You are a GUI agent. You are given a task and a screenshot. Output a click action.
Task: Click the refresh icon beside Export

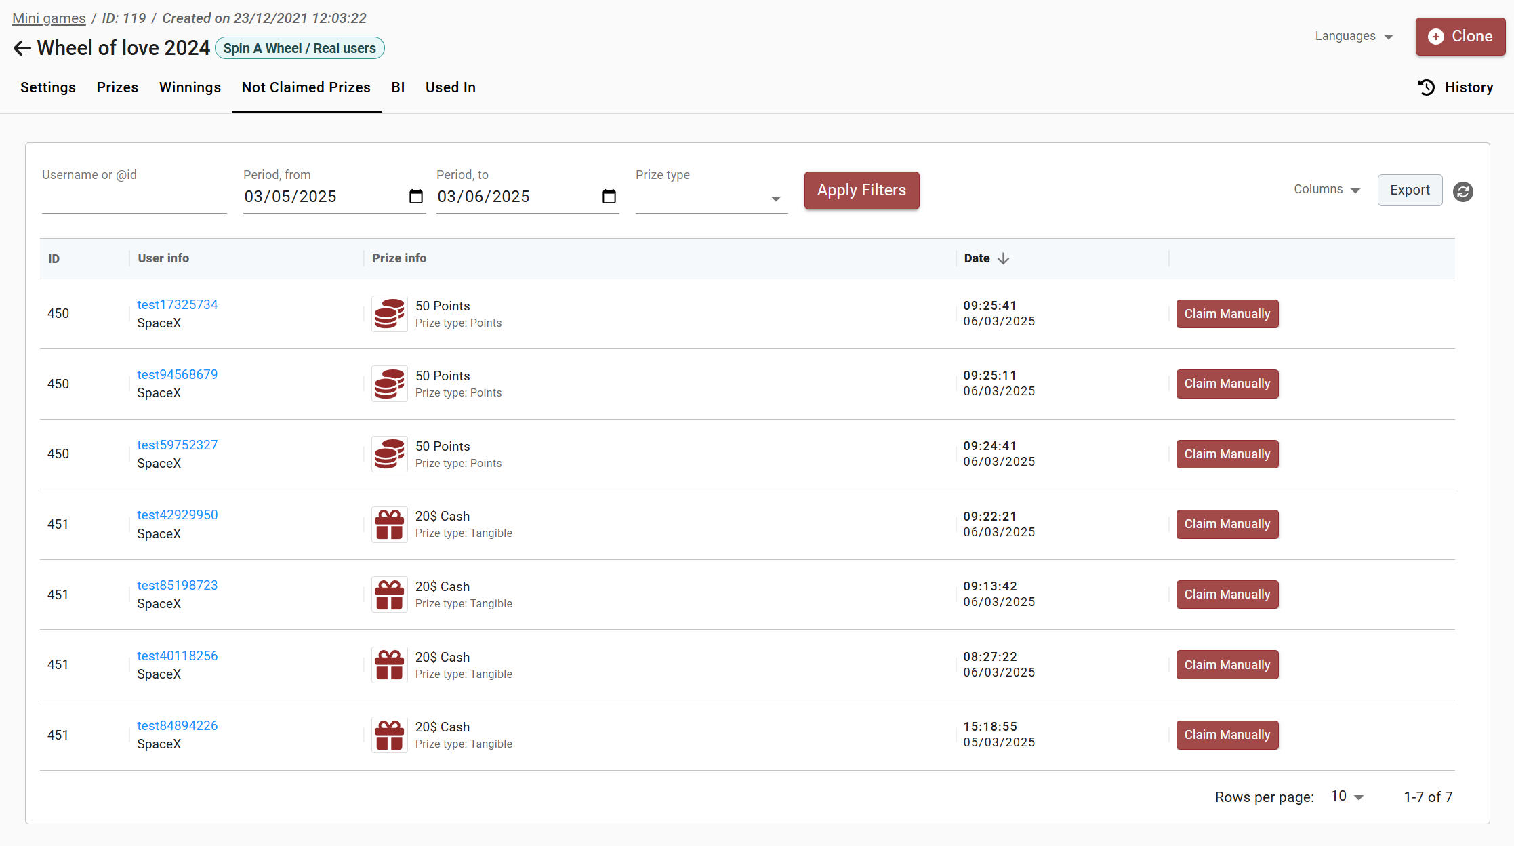[1462, 192]
